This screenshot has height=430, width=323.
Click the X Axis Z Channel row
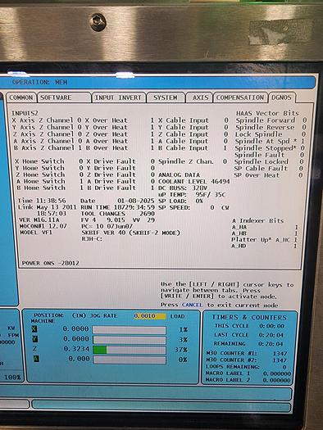(47, 120)
